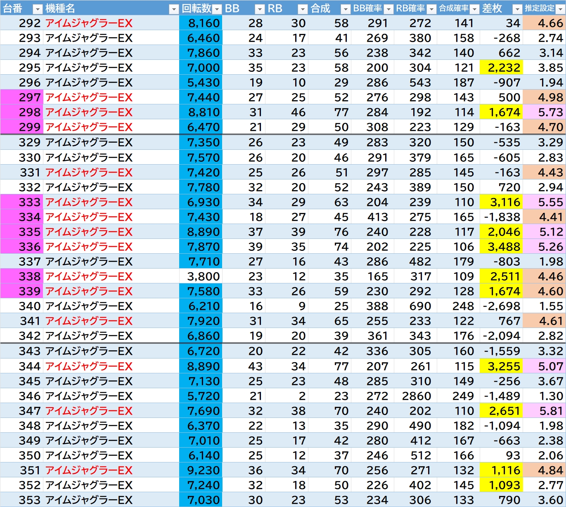This screenshot has width=566, height=507.
Task: Select the pink machine number cell 297
Action: click(x=21, y=97)
